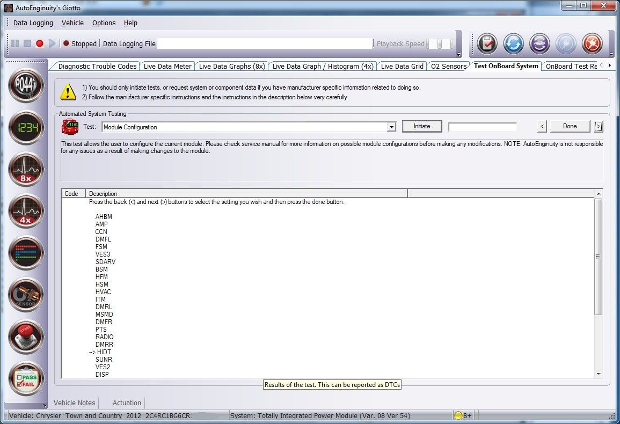Open the 4x graph histogram sidebar icon
This screenshot has width=620, height=424.
26,211
